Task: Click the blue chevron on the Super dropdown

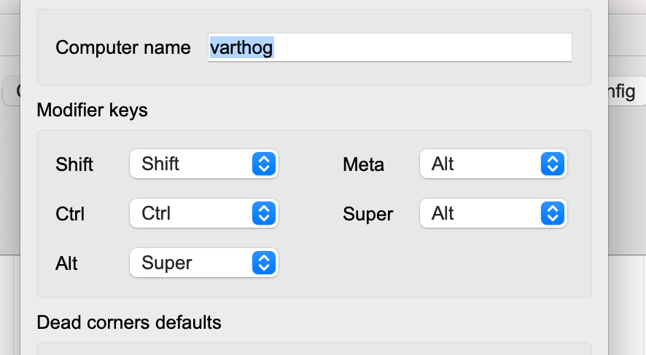Action: pyautogui.click(x=552, y=213)
